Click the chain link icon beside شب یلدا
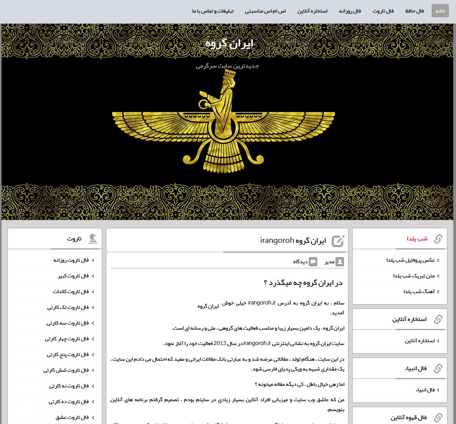 click(438, 239)
